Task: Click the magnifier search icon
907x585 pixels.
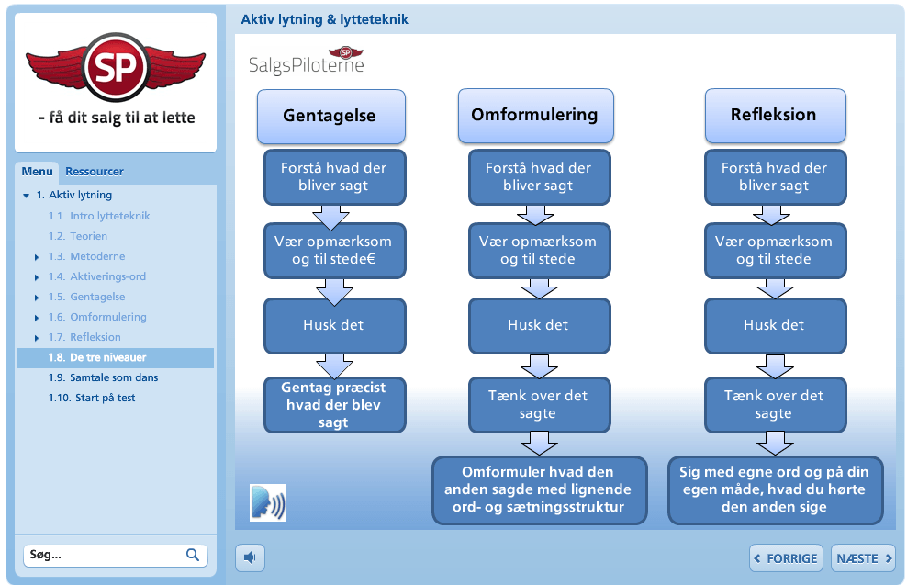Action: 193,555
